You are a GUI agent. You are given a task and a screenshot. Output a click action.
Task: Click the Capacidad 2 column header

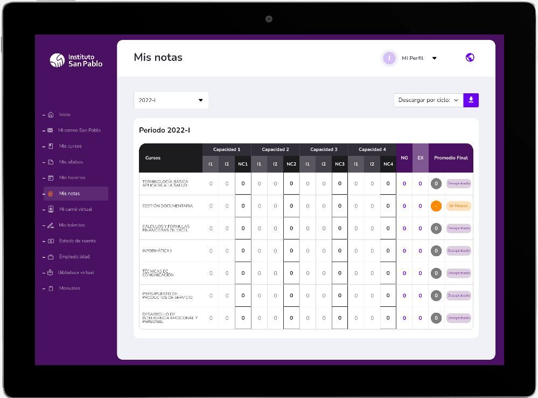click(275, 149)
